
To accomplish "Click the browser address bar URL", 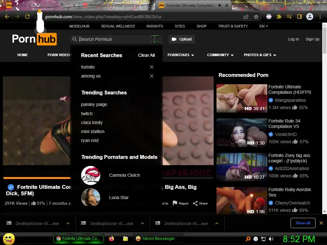I will click(x=103, y=17).
